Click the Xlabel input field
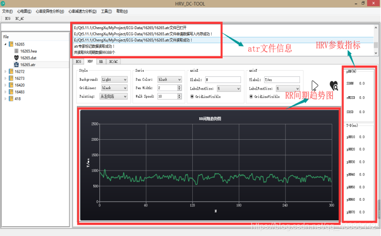Image resolution: width=381 pixels, height=236 pixels. click(x=223, y=79)
